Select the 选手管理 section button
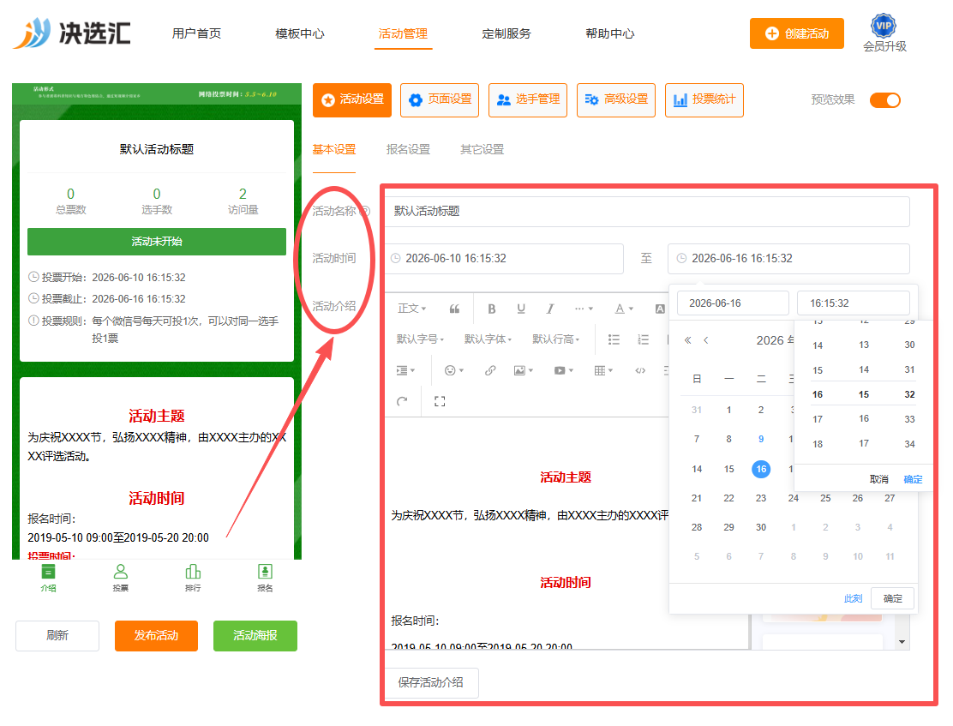The height and width of the screenshot is (726, 953). (528, 99)
